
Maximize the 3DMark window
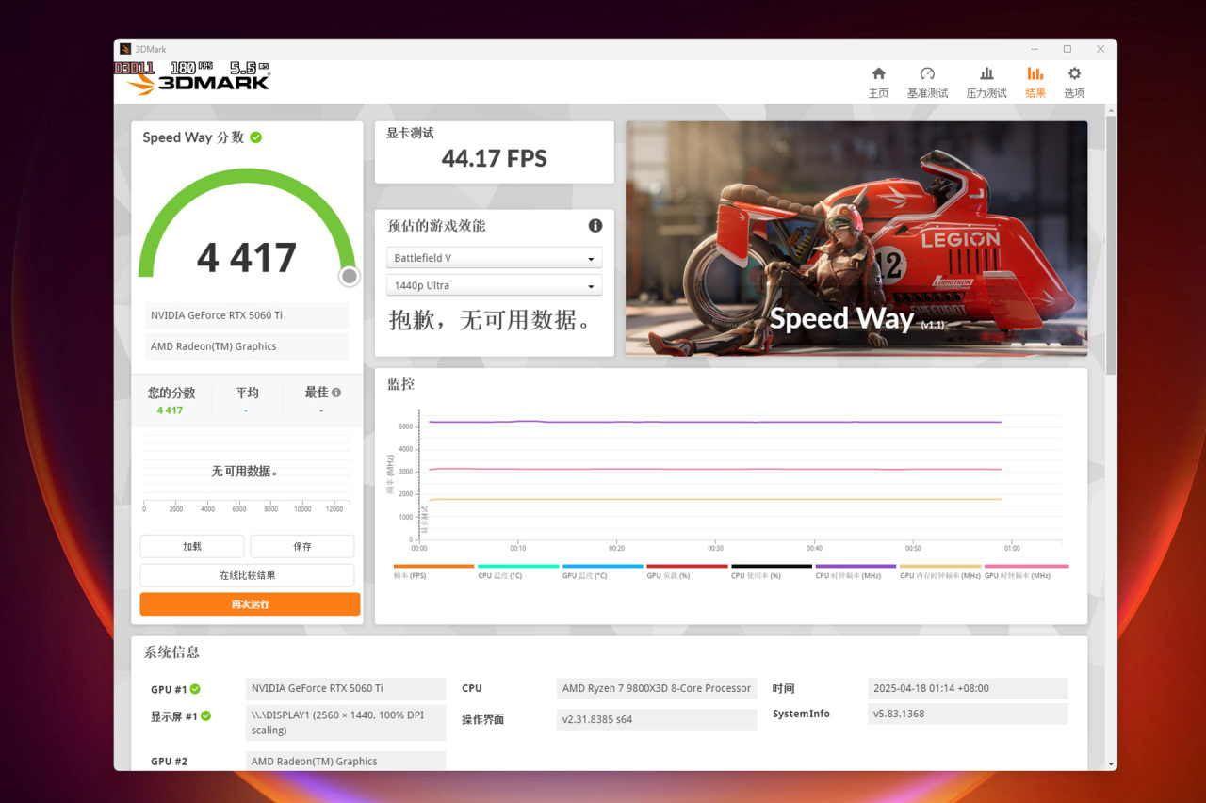[x=1067, y=49]
